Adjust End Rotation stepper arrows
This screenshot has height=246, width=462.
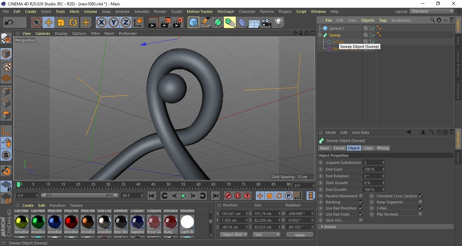383,176
